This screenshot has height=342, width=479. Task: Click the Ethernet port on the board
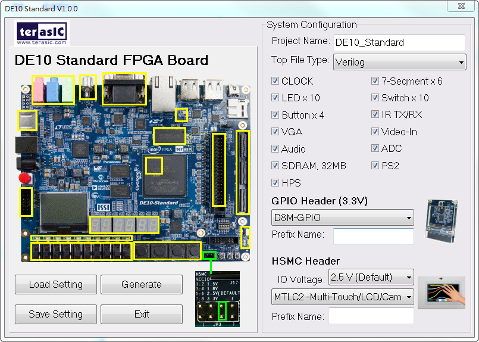(164, 93)
